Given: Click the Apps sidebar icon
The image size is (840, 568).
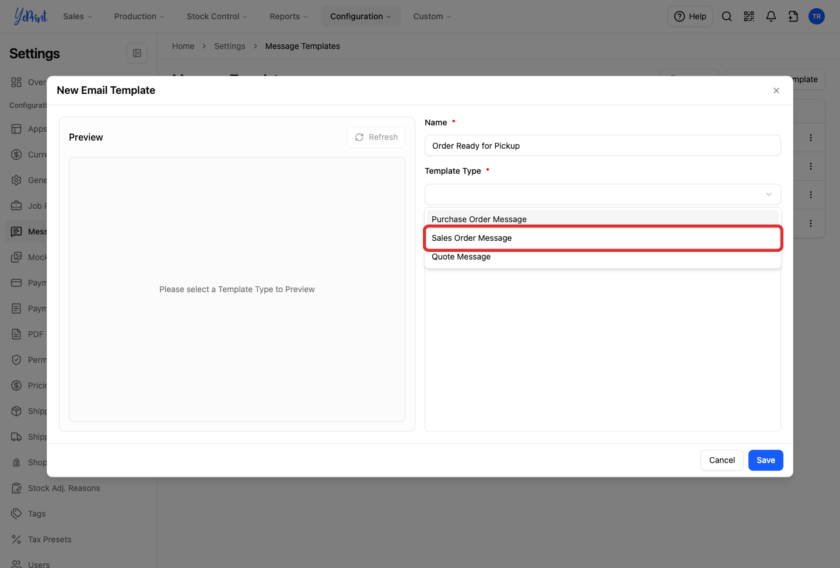Looking at the screenshot, I should [x=16, y=129].
